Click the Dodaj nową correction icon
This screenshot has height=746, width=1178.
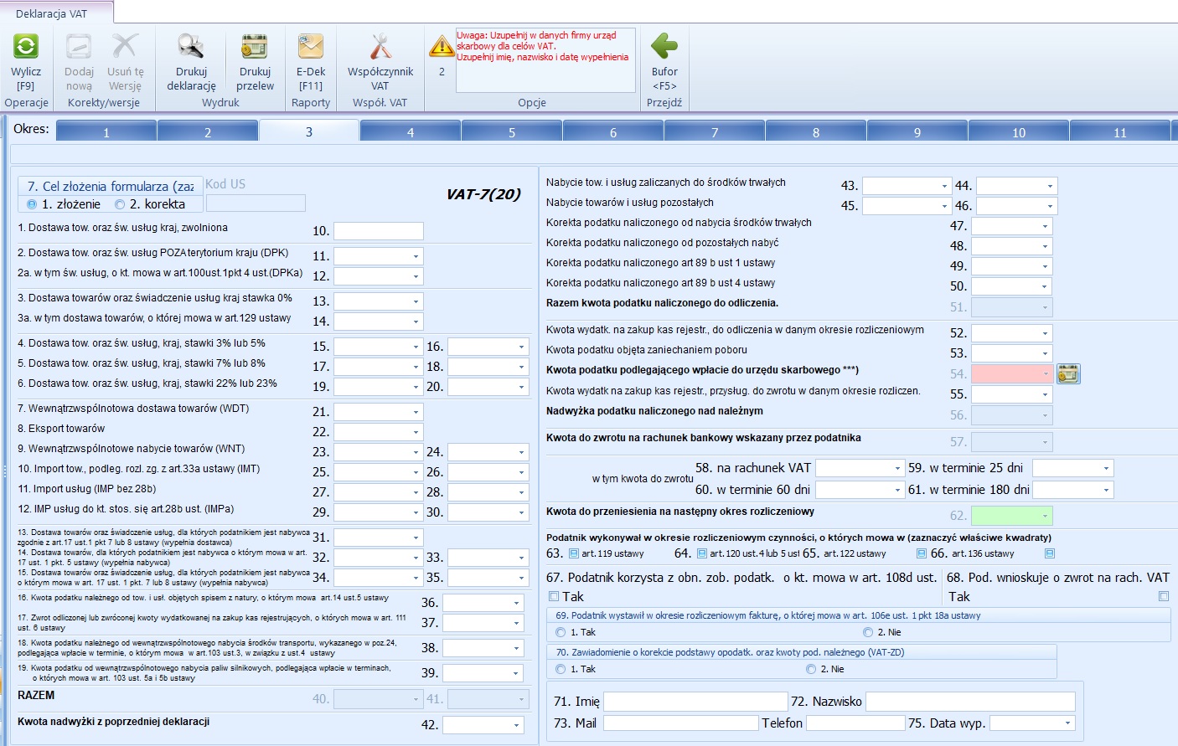coord(79,46)
